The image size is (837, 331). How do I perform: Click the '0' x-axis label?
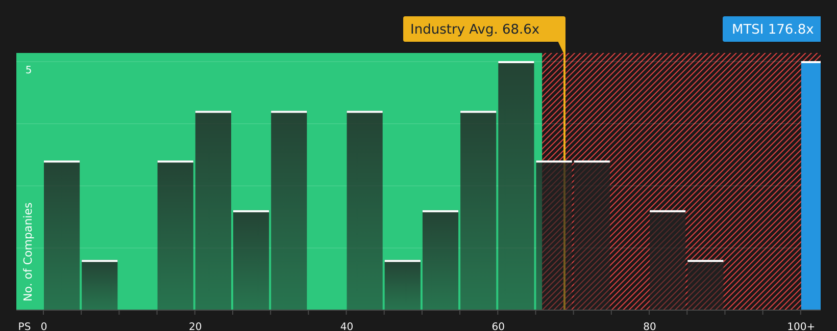tap(44, 326)
